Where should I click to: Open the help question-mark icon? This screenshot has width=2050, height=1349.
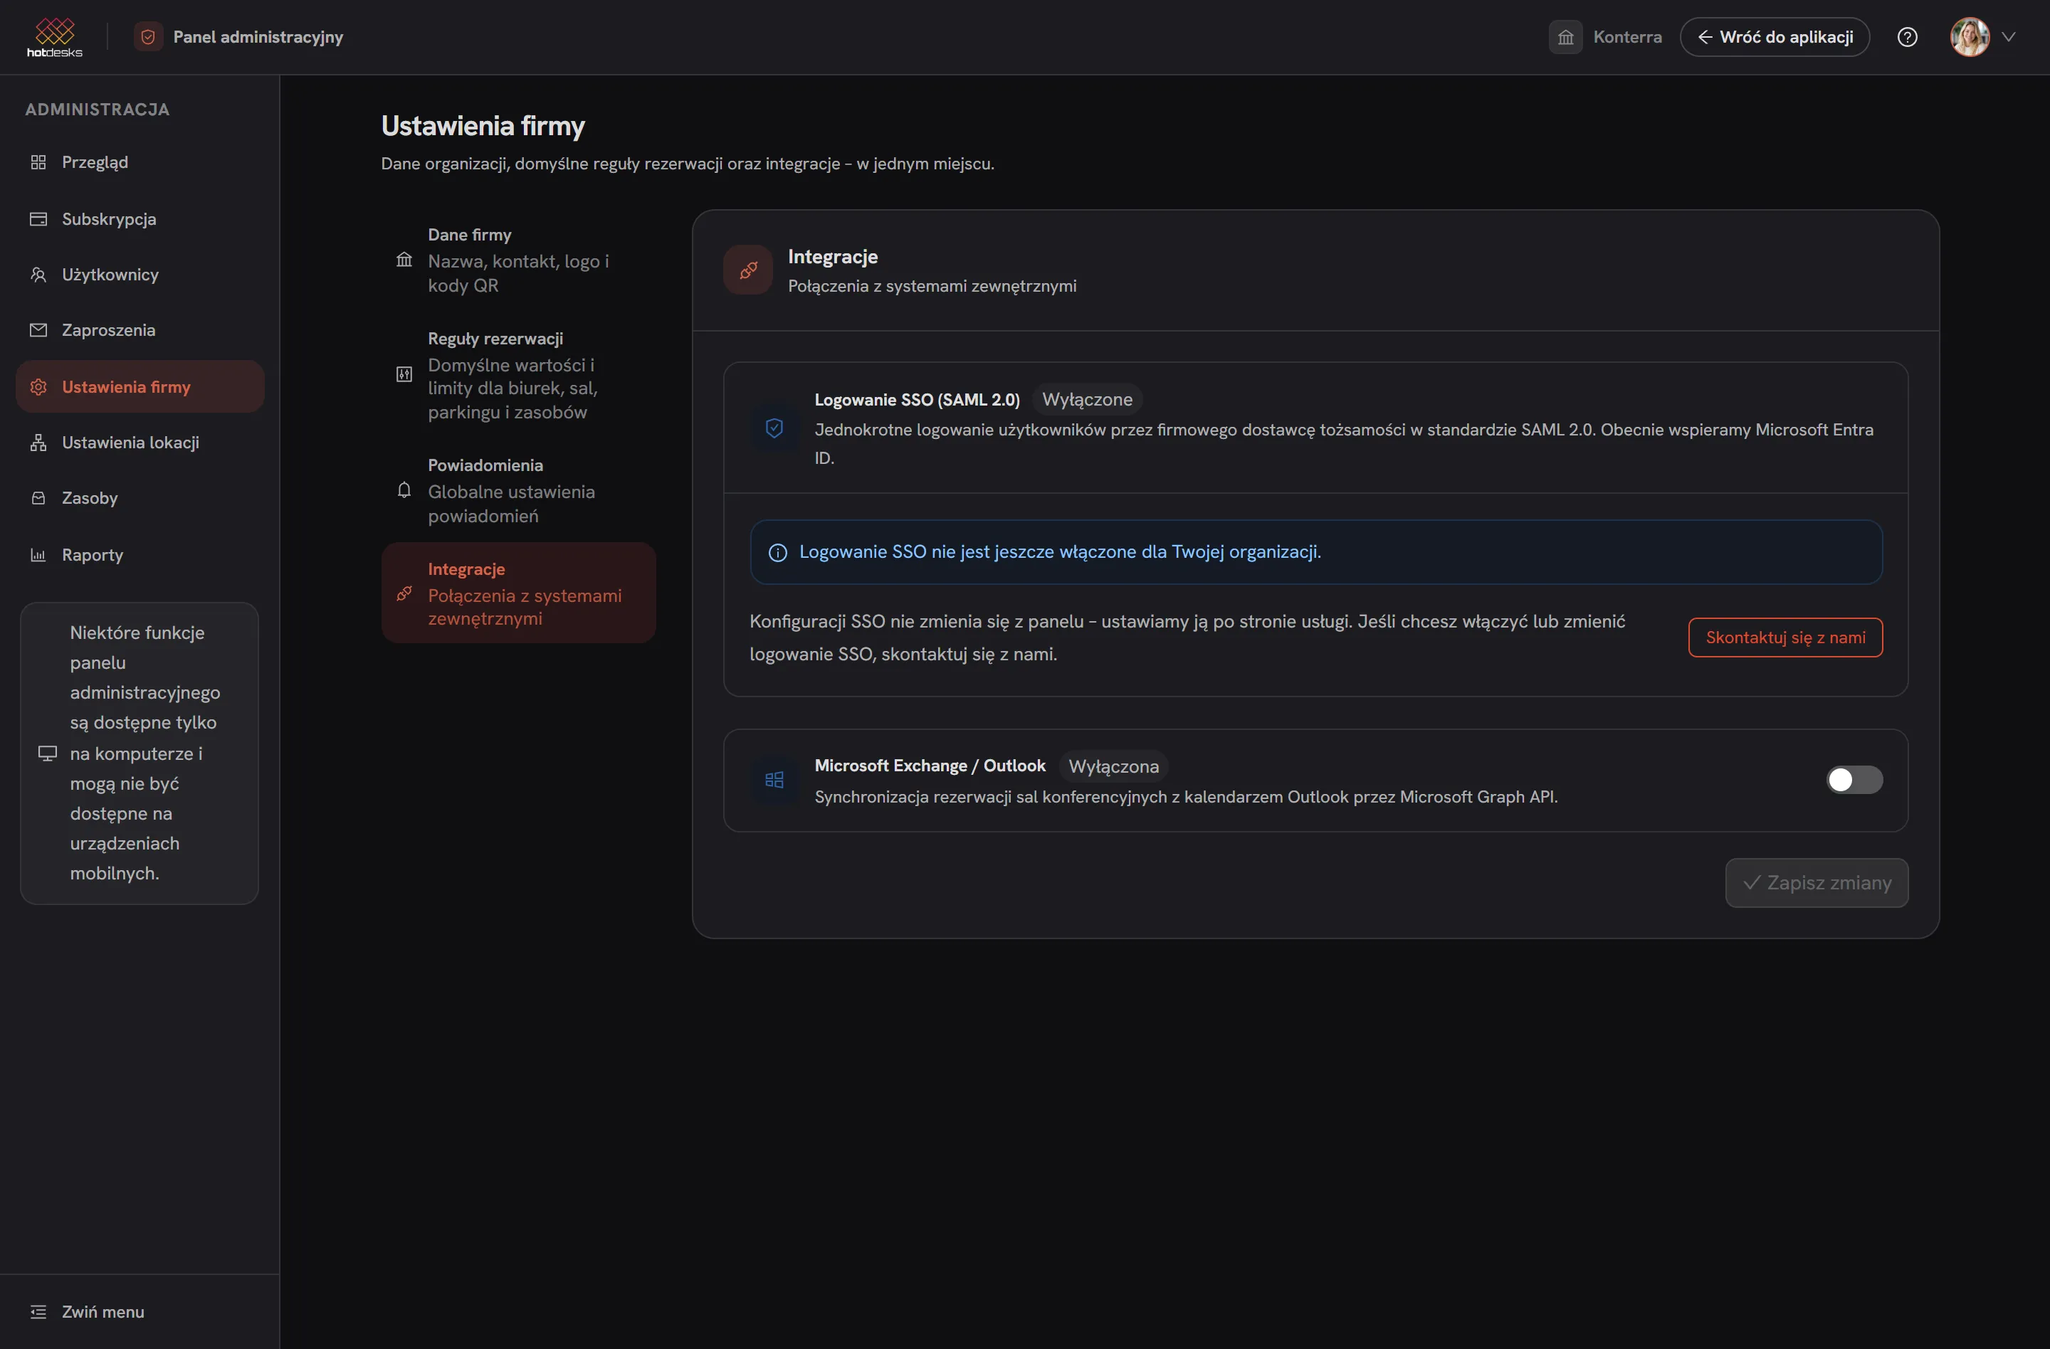(x=1907, y=37)
